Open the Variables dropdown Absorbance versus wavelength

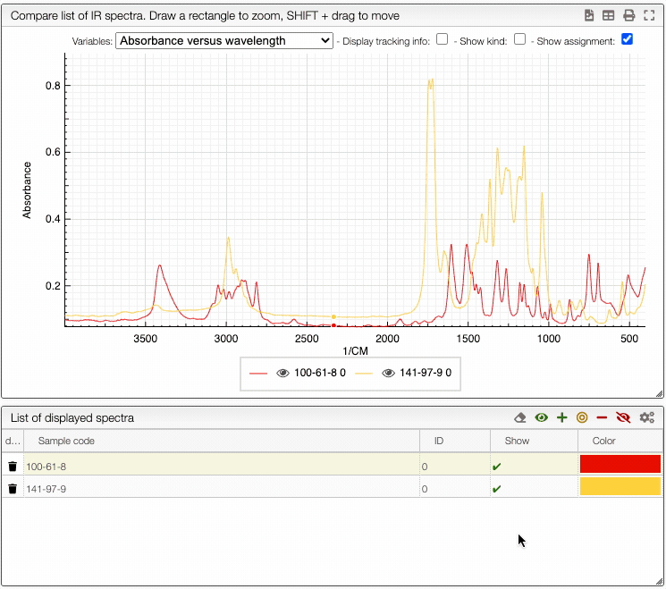pyautogui.click(x=224, y=41)
